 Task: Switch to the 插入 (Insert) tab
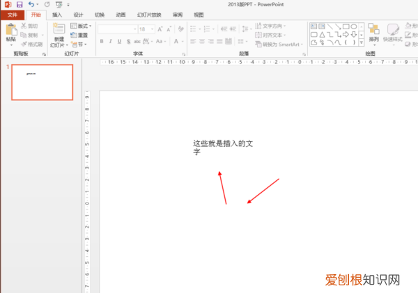pyautogui.click(x=57, y=15)
